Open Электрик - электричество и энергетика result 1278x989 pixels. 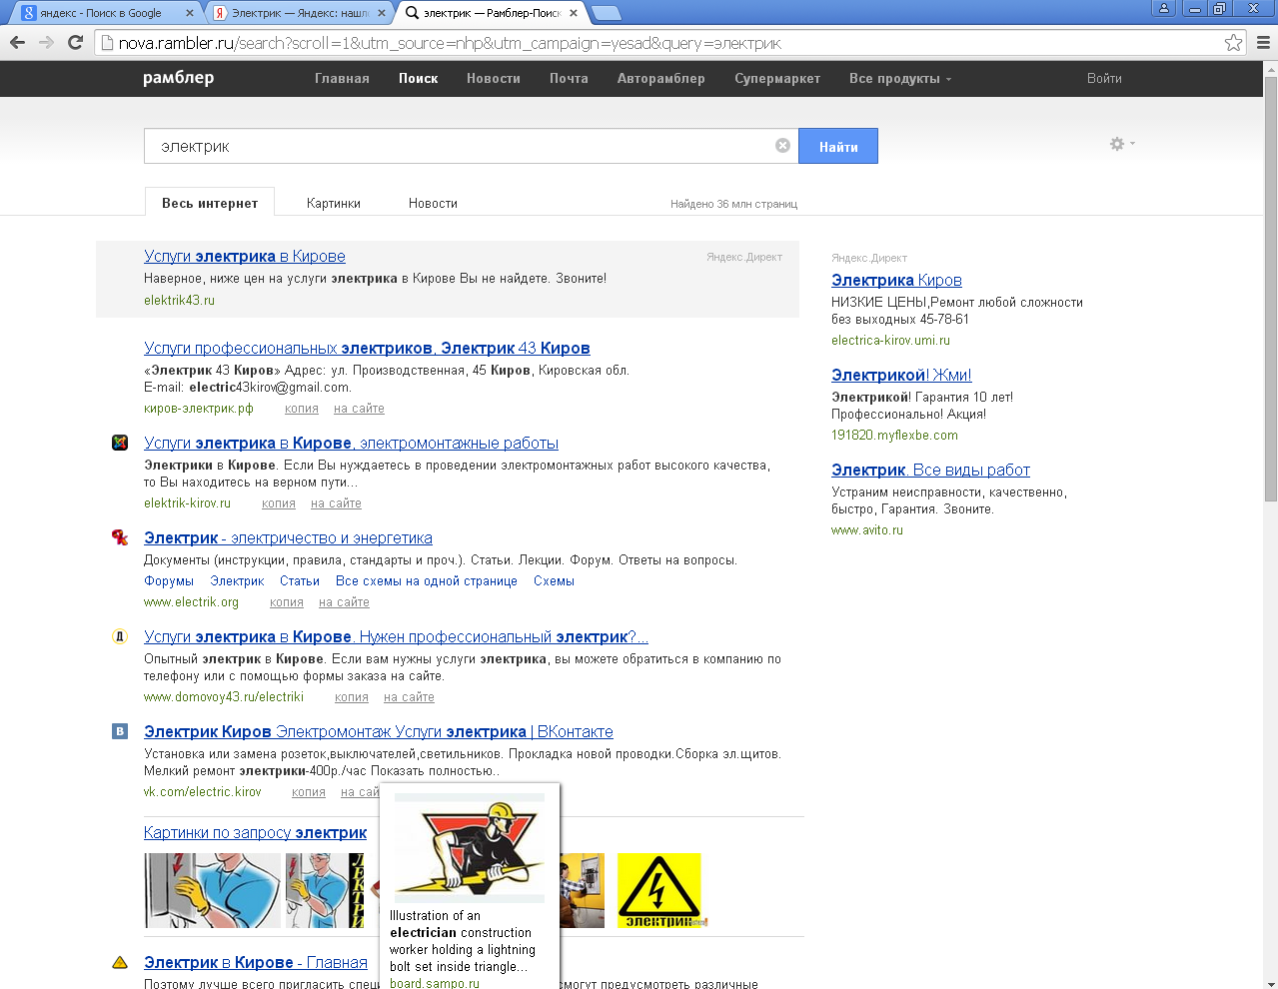(x=288, y=537)
